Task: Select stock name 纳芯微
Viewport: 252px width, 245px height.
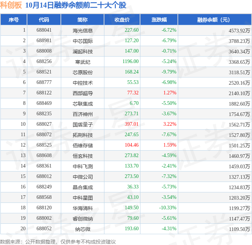Action: point(82,229)
